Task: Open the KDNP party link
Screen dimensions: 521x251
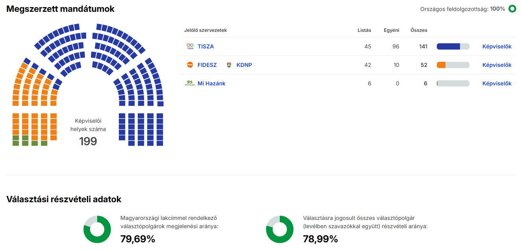Action: [244, 65]
